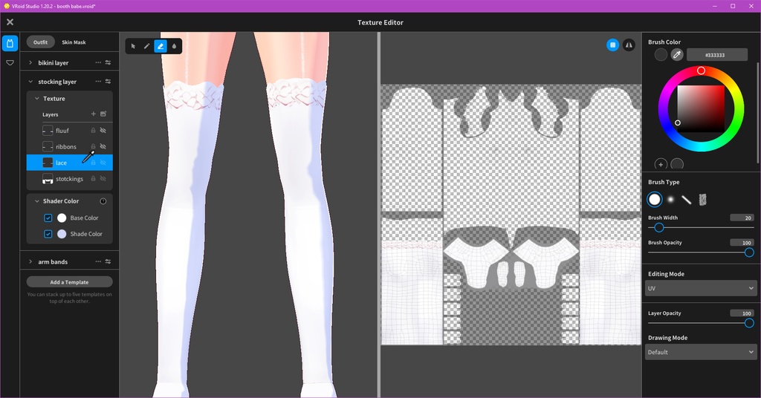761x398 pixels.
Task: Click the Layer Opacity slider handle
Action: tap(749, 323)
